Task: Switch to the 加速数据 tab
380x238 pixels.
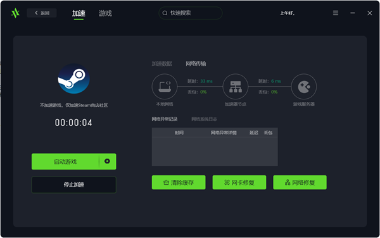Action: coord(162,64)
